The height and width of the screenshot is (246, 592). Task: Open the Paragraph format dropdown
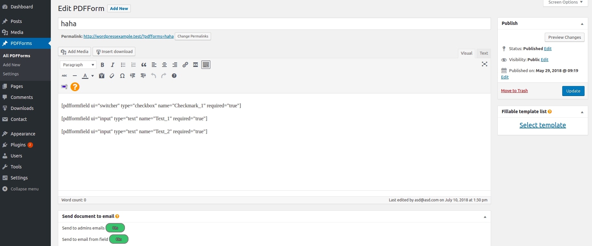point(78,65)
